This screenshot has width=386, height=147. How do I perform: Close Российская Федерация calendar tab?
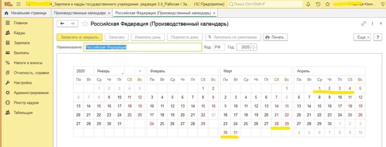click(214, 13)
